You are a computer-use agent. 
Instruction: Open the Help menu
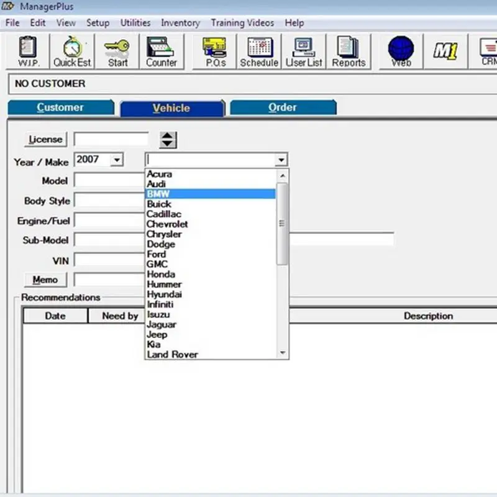(294, 23)
